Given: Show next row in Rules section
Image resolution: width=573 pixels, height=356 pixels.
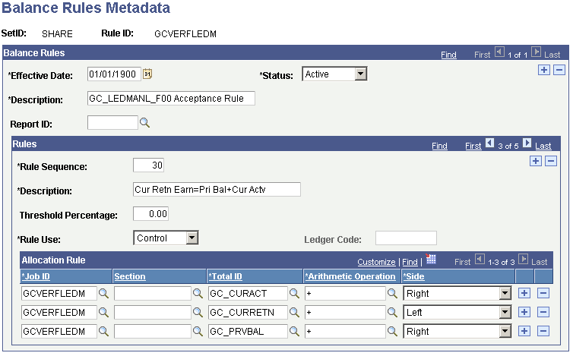Looking at the screenshot, I should point(527,143).
